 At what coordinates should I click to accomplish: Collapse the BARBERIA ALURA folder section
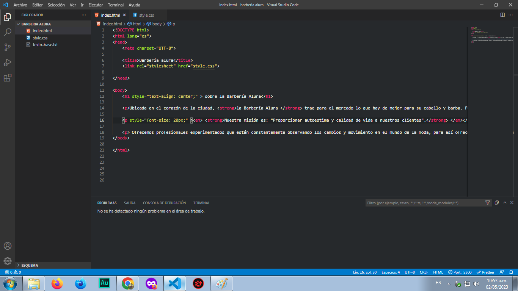[x=53, y=24]
